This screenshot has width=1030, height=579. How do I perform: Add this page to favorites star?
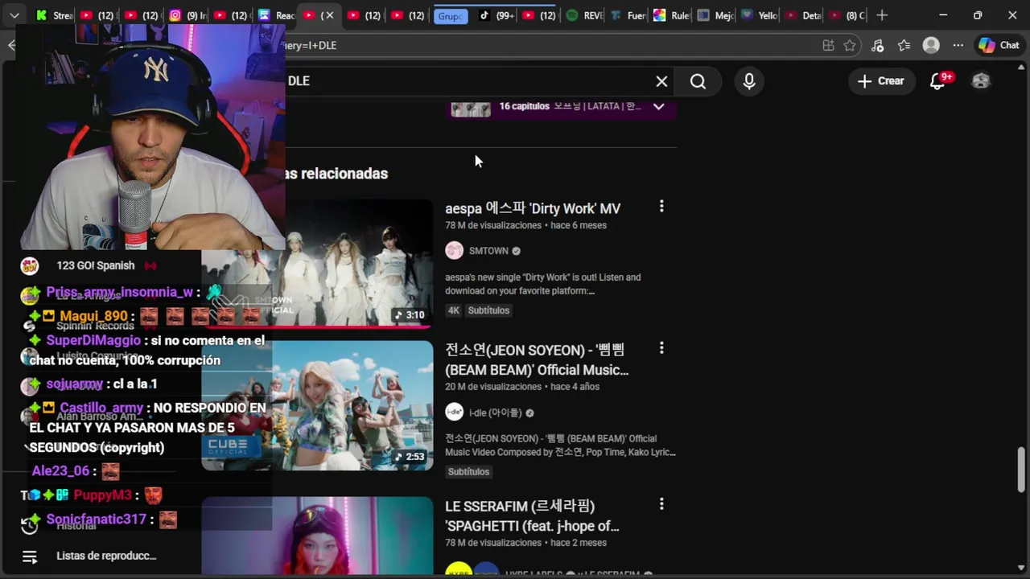tap(850, 46)
